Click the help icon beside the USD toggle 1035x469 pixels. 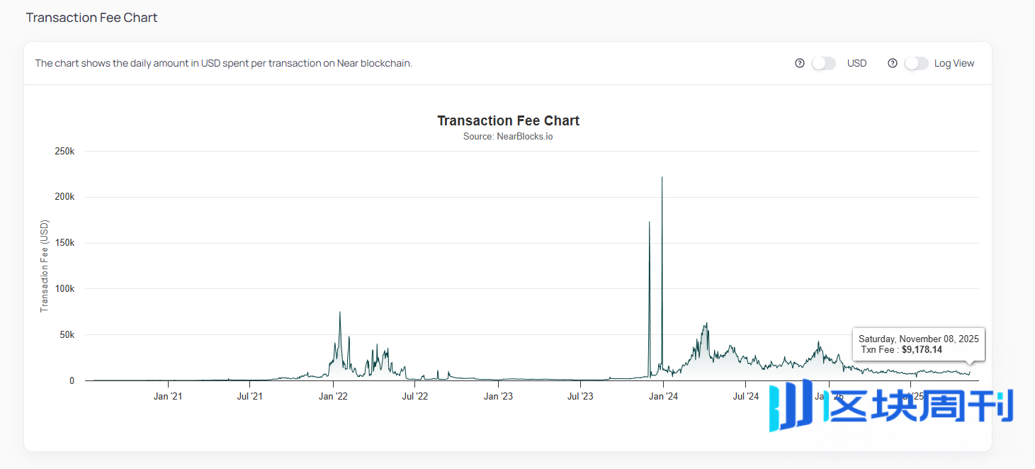click(800, 63)
